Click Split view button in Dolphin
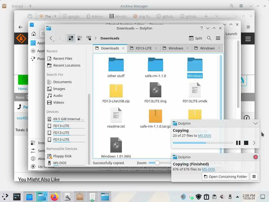269x202 pixels. tap(195, 38)
